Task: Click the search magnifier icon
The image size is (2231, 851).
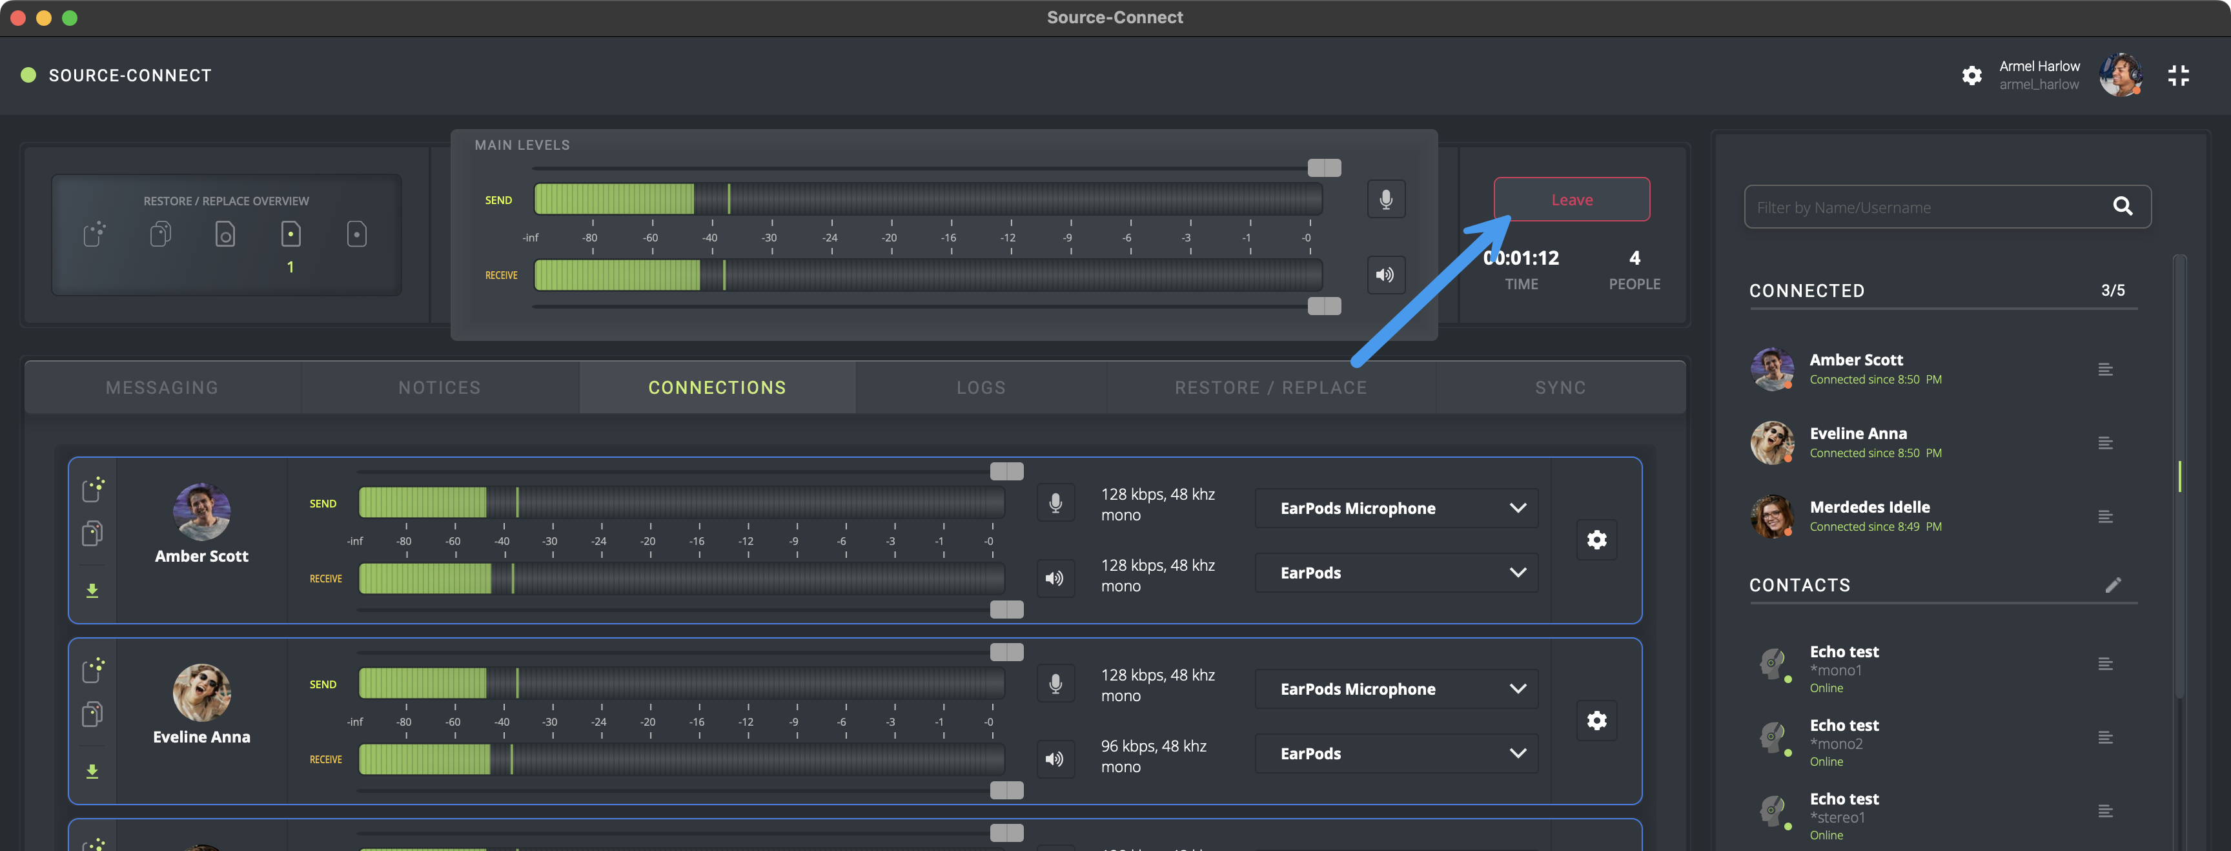Action: [x=2122, y=206]
